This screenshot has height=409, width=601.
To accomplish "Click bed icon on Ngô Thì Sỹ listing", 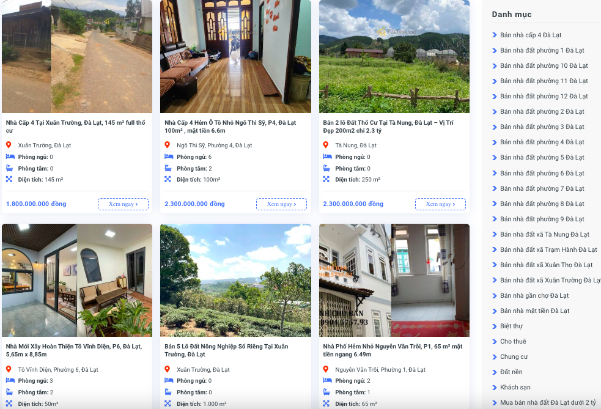I will coord(169,157).
